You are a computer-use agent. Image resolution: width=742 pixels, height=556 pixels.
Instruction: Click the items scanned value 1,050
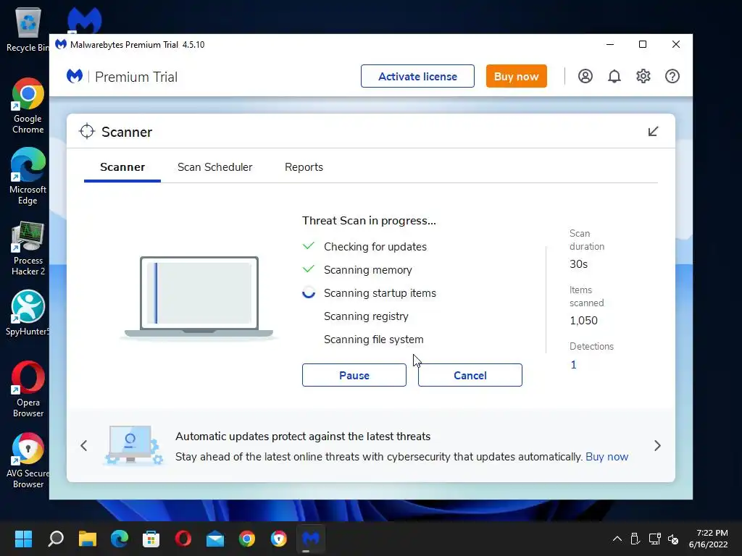coord(583,321)
